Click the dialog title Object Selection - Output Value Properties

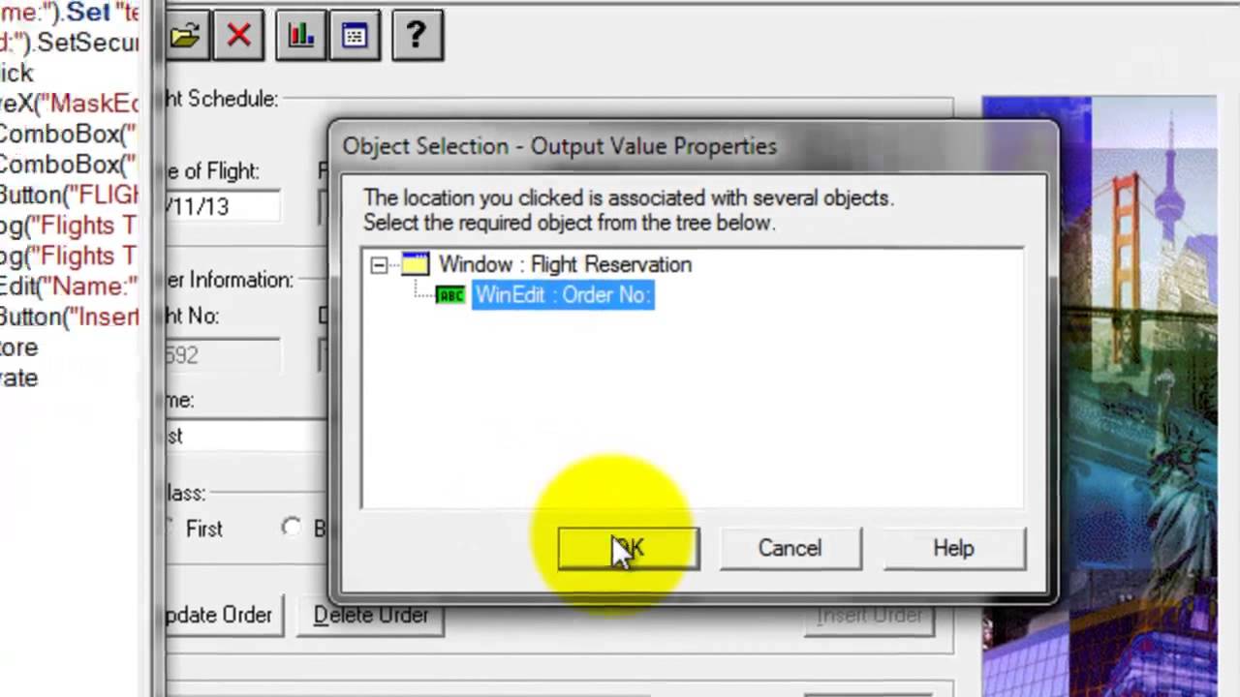(559, 146)
